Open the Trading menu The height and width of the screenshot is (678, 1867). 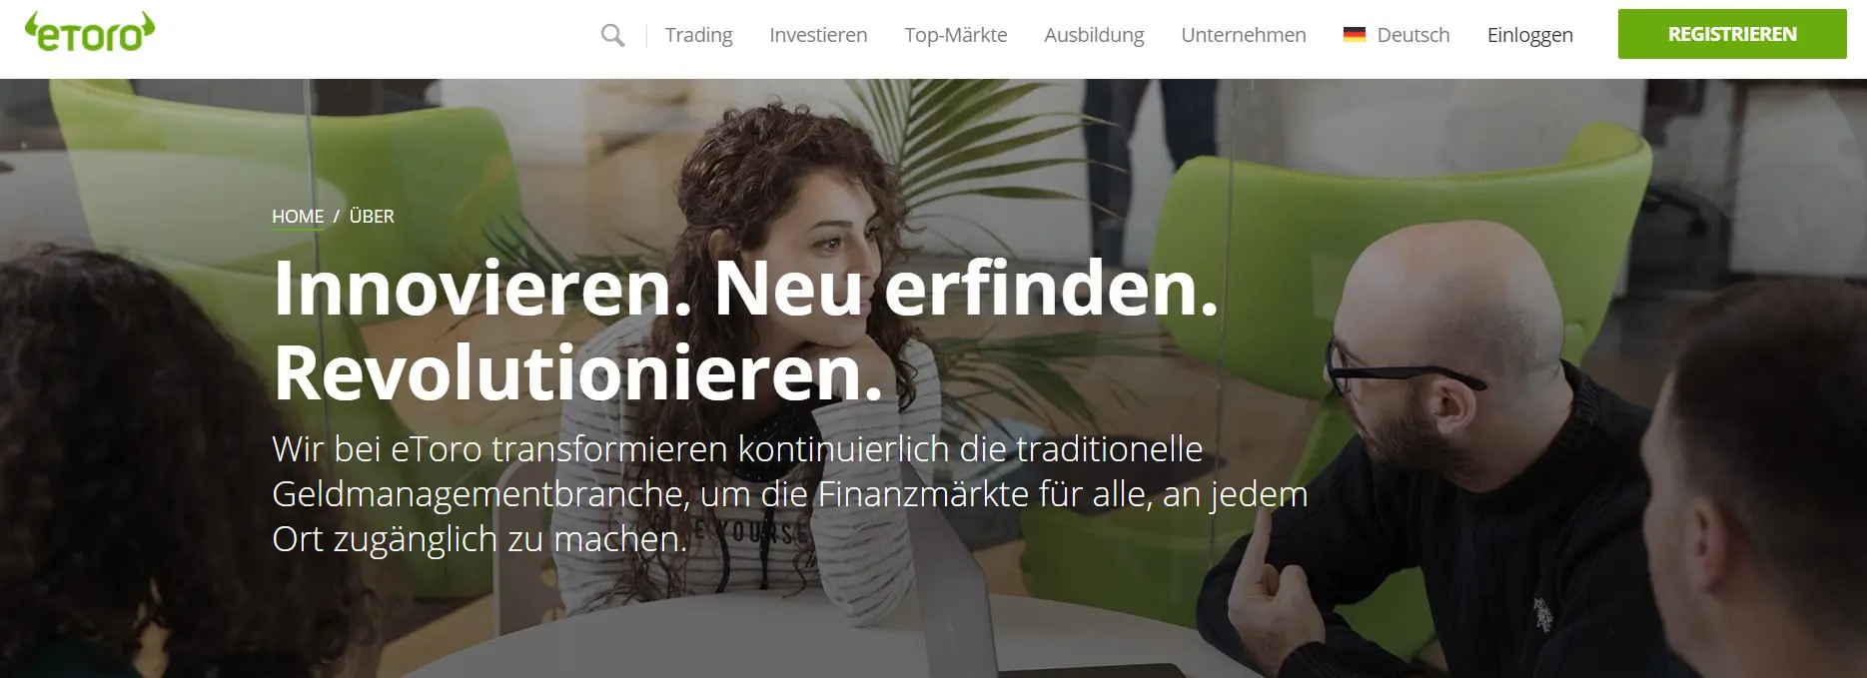pyautogui.click(x=698, y=35)
